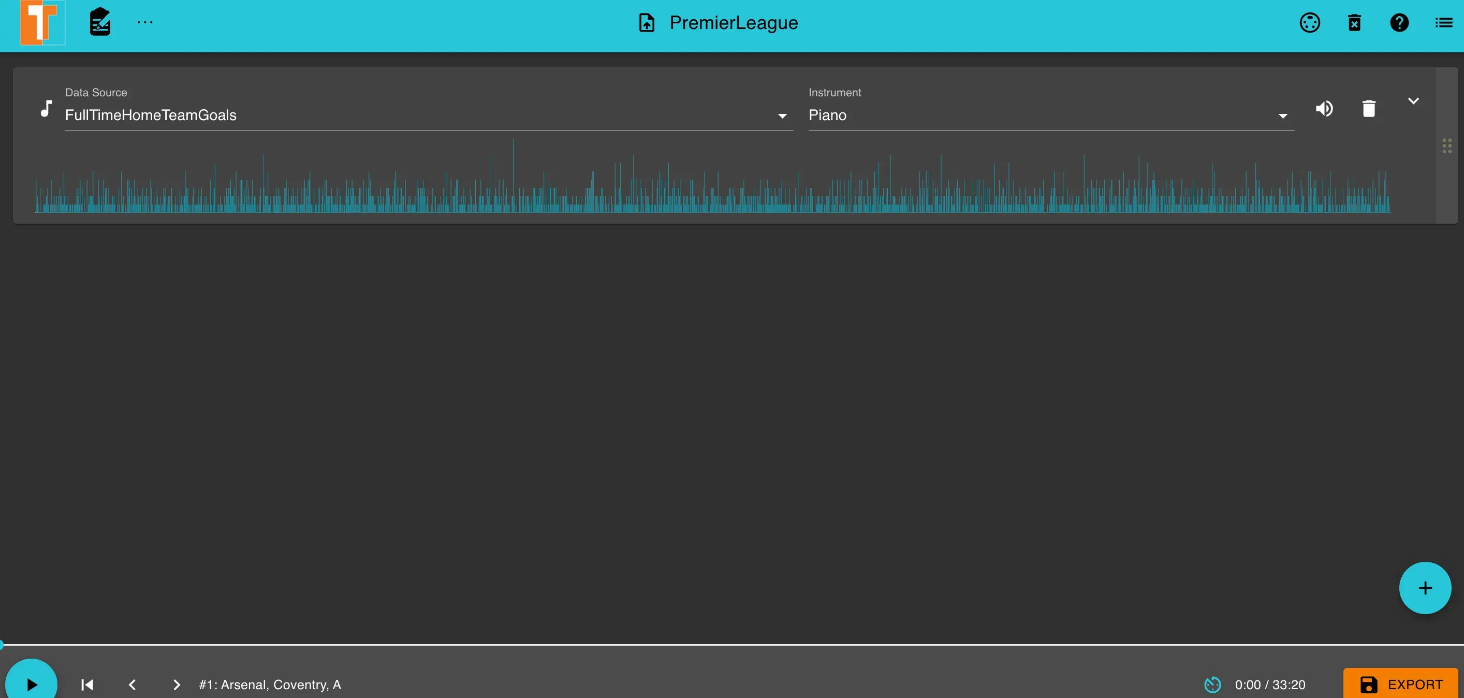
Task: Open the list menu icon in header
Action: 1444,23
